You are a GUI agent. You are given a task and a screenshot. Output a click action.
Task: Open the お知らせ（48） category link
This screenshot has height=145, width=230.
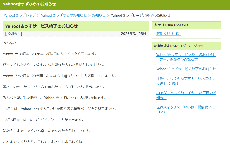pos(168,34)
